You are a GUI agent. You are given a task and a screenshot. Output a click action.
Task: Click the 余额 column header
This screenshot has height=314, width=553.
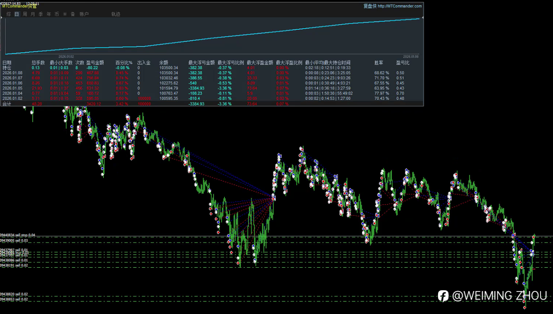pos(164,63)
